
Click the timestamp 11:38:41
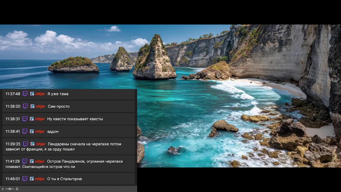click(x=13, y=131)
